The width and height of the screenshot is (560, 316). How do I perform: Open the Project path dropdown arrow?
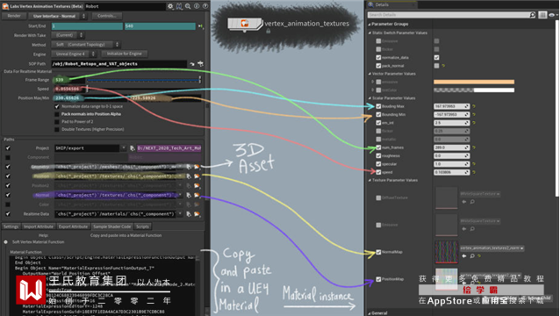coord(124,147)
